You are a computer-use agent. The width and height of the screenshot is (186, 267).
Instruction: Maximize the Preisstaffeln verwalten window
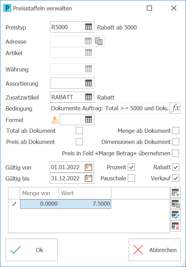pyautogui.click(x=149, y=8)
